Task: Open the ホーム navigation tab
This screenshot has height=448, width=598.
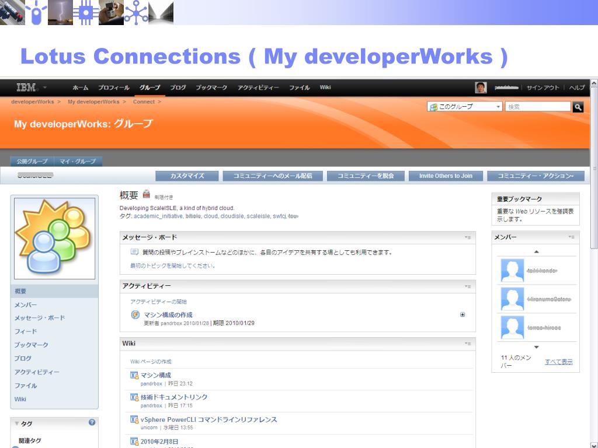Action: [81, 87]
